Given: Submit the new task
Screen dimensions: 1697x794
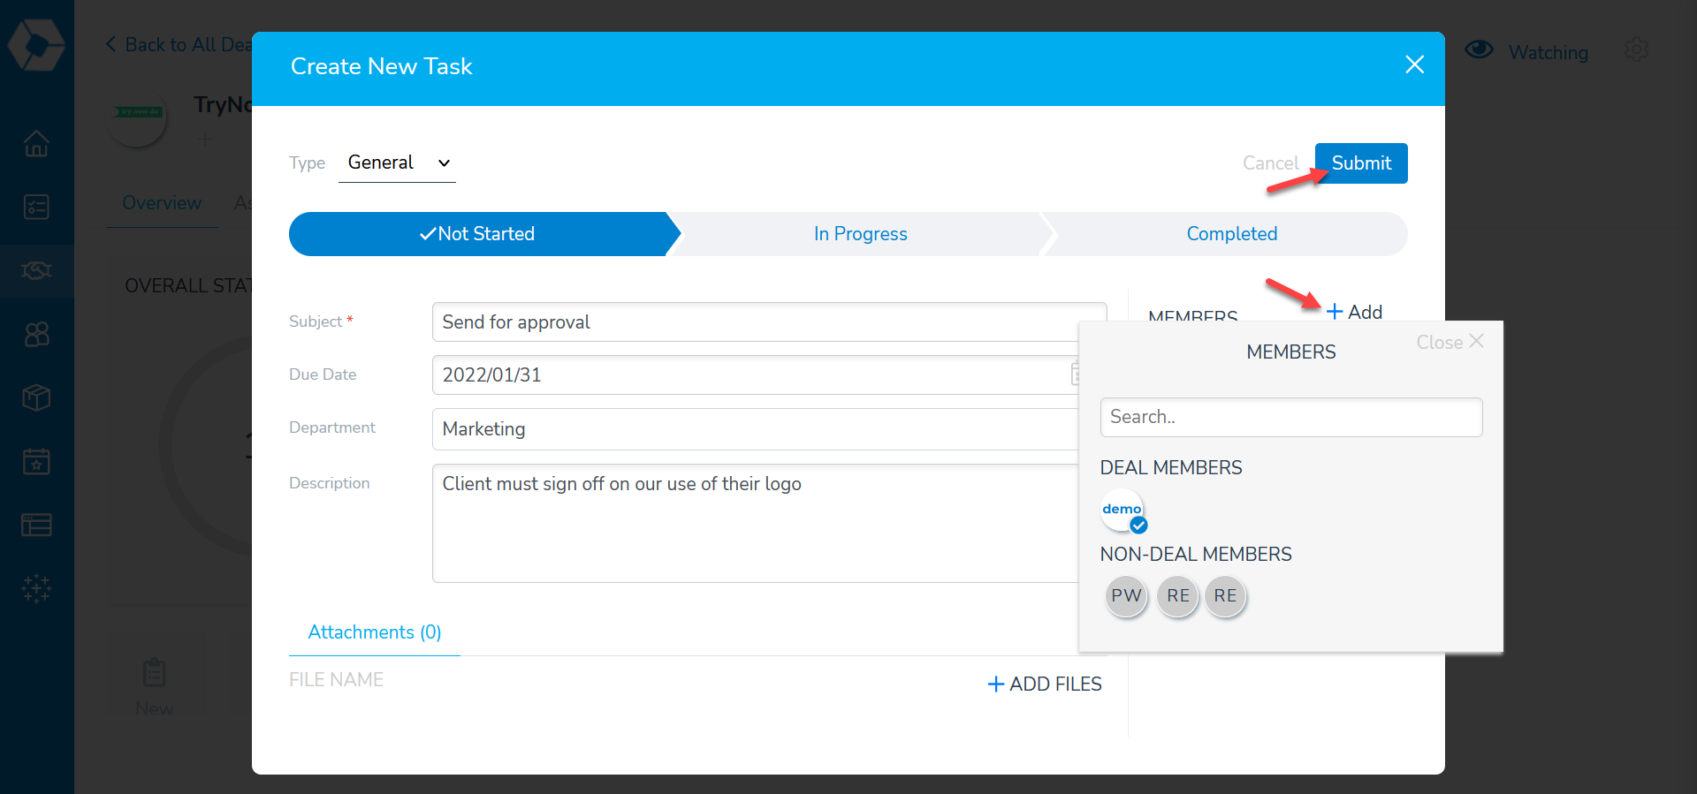Looking at the screenshot, I should (1361, 163).
